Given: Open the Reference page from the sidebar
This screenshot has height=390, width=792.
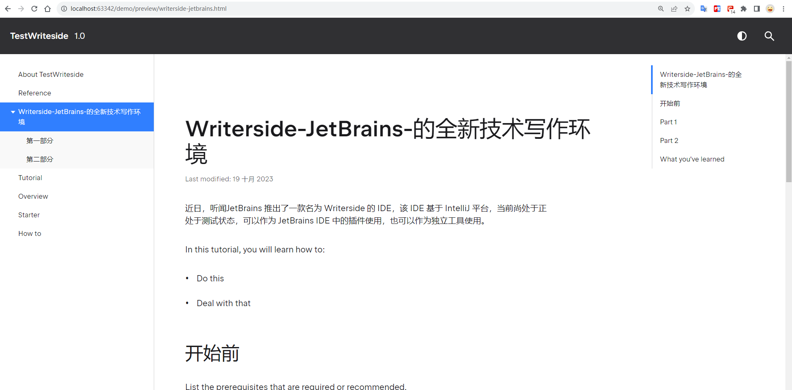Looking at the screenshot, I should click(35, 93).
